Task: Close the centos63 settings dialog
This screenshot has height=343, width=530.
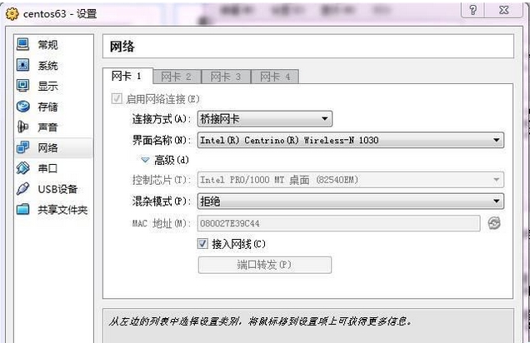Action: click(504, 10)
